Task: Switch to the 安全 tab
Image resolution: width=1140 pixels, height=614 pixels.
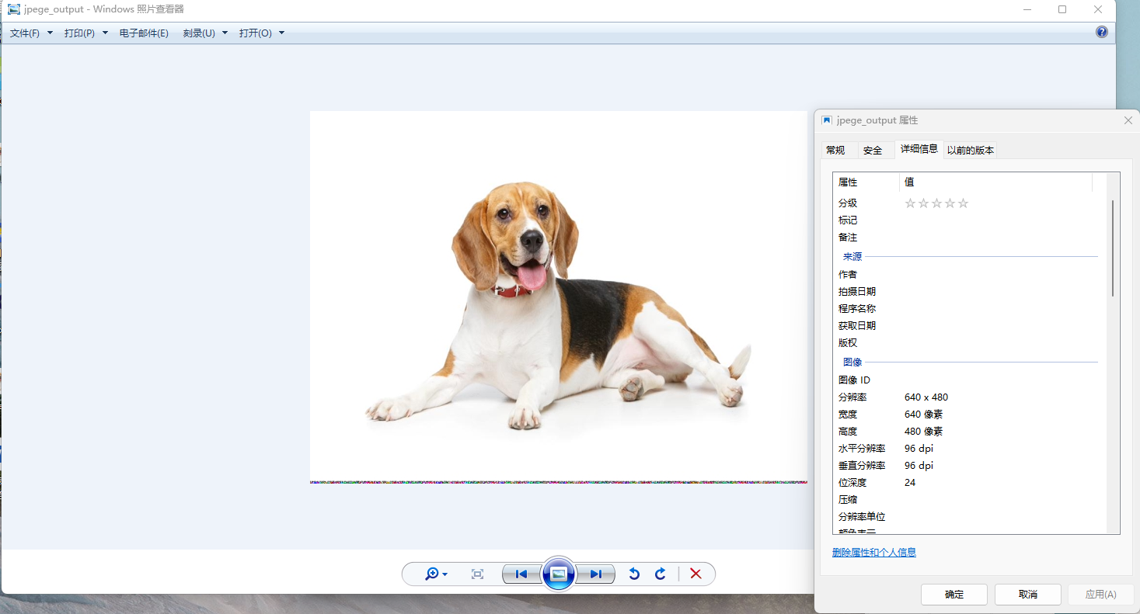Action: (x=873, y=150)
